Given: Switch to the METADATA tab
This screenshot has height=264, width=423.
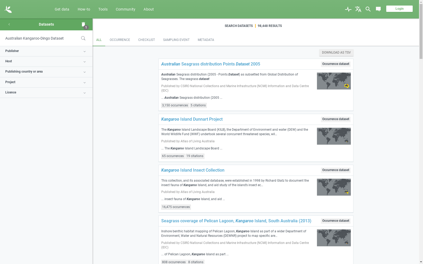Looking at the screenshot, I should coord(206,40).
